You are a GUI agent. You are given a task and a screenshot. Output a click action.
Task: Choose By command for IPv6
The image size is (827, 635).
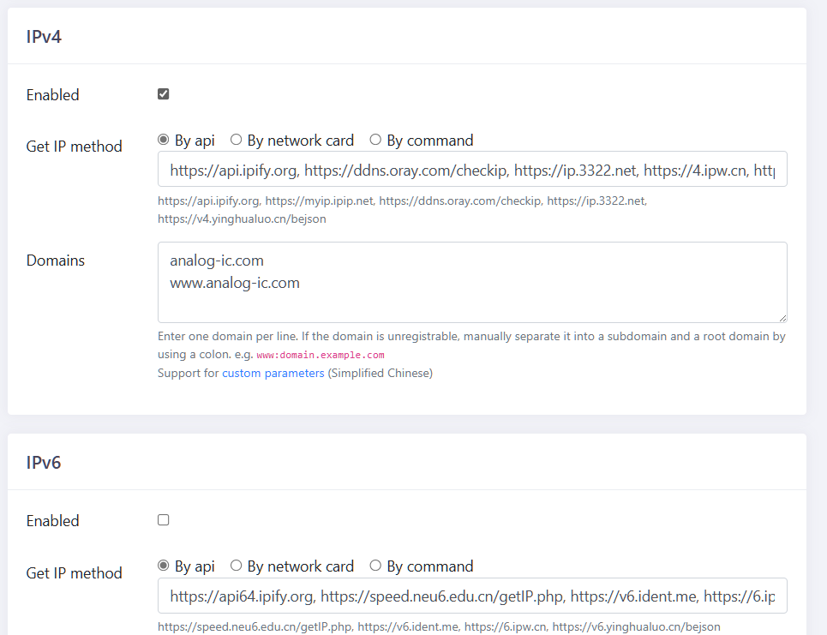(x=375, y=565)
